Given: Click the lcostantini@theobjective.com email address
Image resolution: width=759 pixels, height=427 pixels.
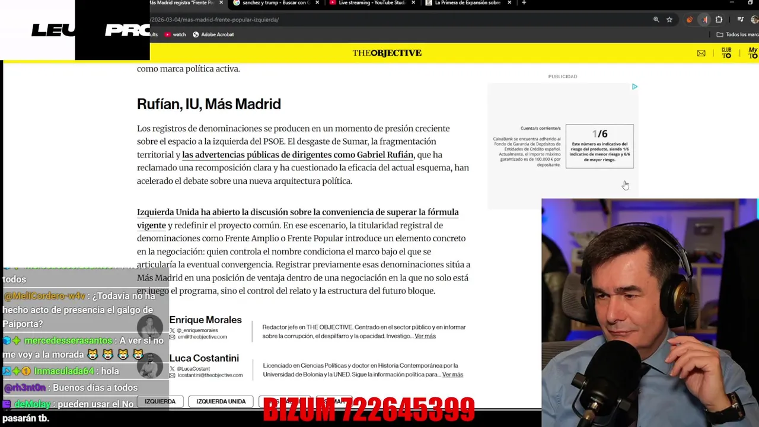Looking at the screenshot, I should click(210, 375).
